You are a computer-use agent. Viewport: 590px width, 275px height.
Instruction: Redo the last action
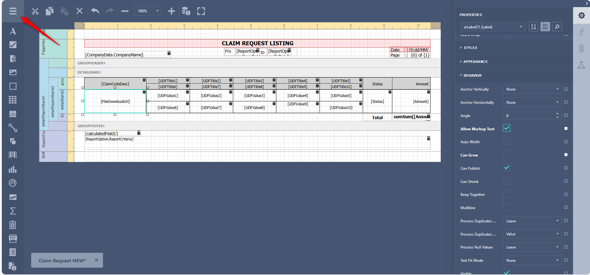[109, 11]
